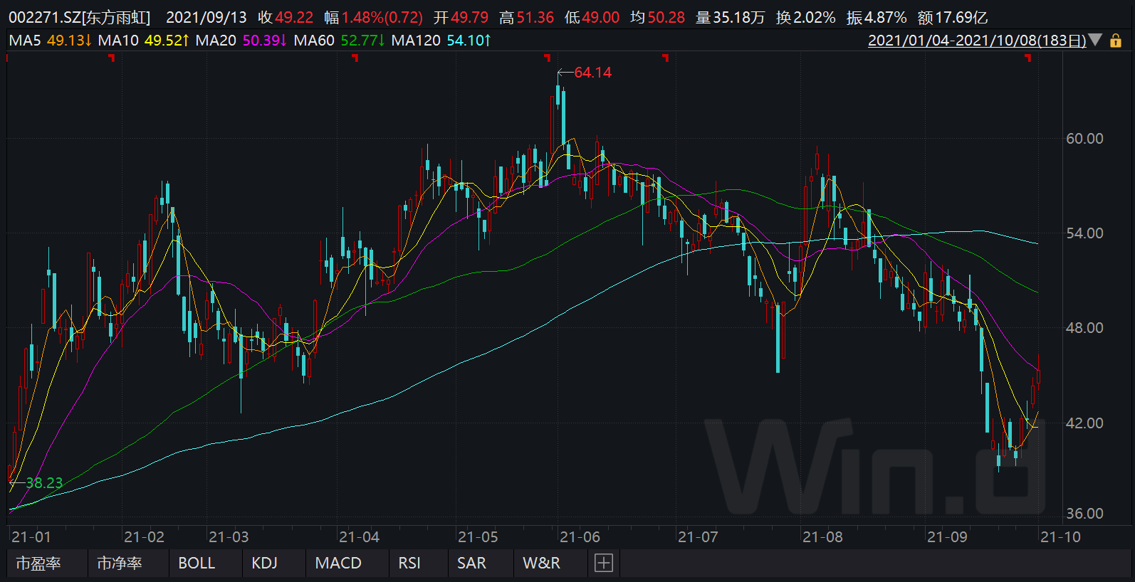Click the amplitude value 振4.87%
Image resolution: width=1135 pixels, height=582 pixels.
877,17
